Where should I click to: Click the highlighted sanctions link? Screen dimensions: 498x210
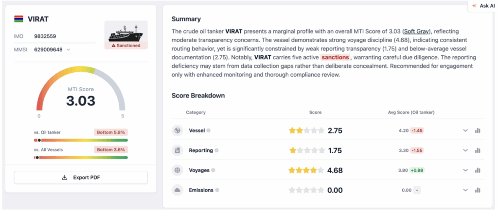(x=335, y=57)
